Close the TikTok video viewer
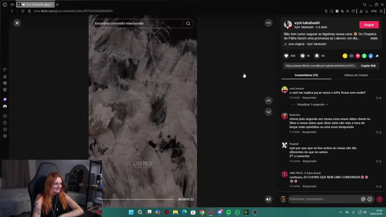Screen dimensions: 386x217 click(17, 23)
